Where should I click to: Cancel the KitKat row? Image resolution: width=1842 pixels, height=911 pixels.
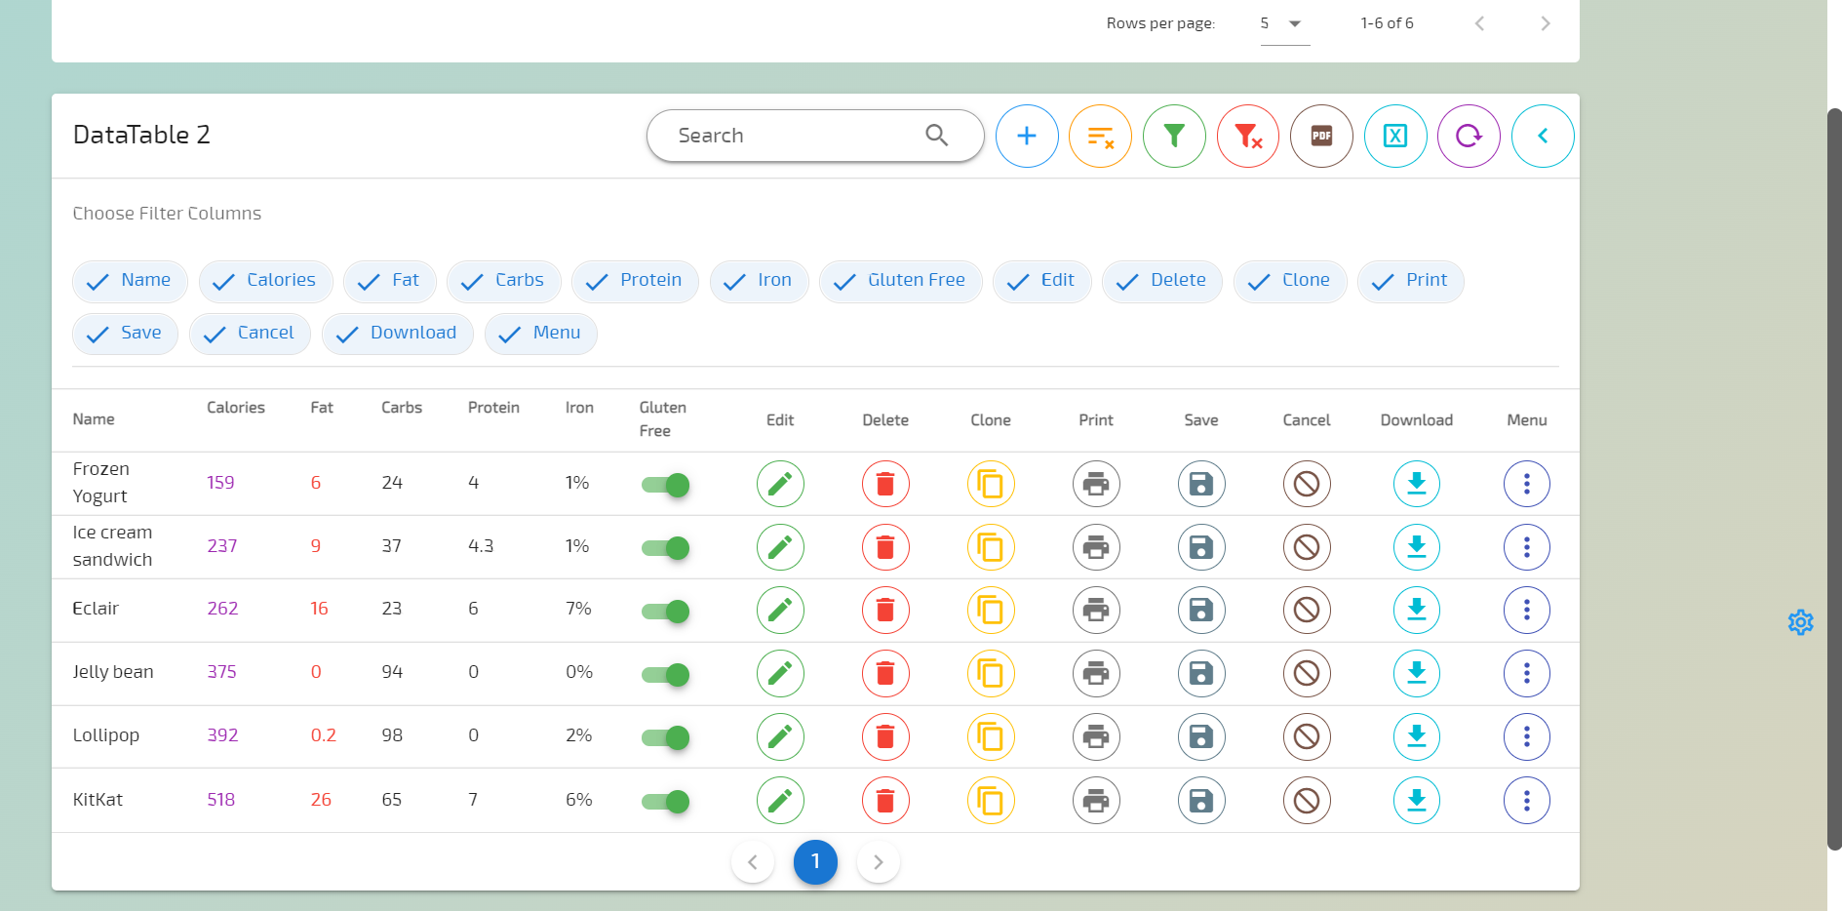coord(1307,801)
